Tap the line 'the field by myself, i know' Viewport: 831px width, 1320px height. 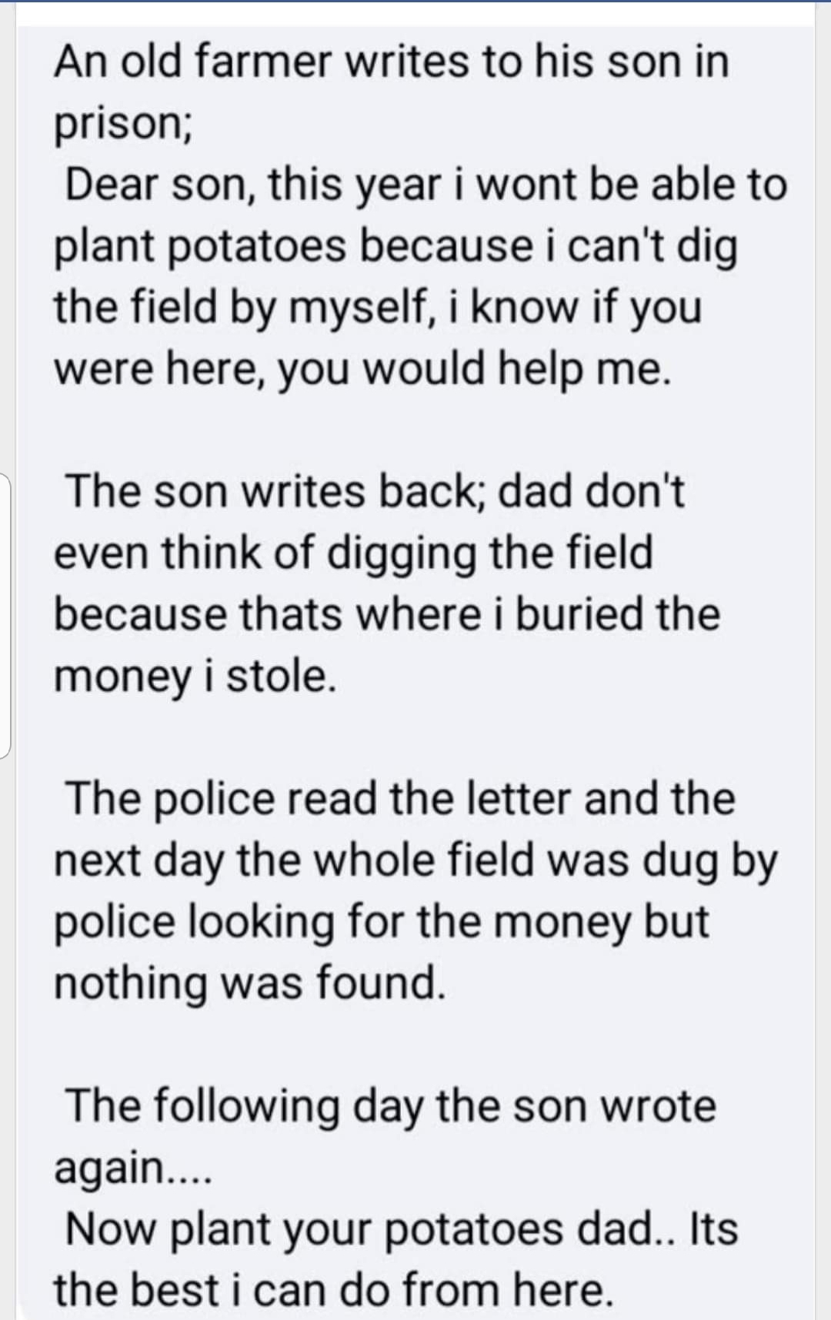378,308
